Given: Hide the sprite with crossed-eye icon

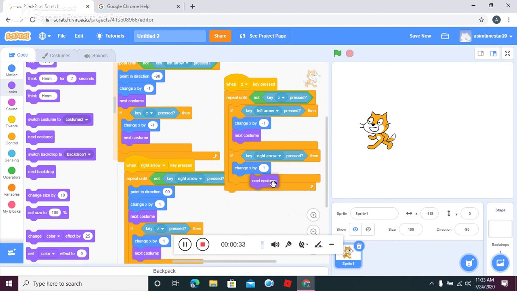Looking at the screenshot, I should pos(368,229).
